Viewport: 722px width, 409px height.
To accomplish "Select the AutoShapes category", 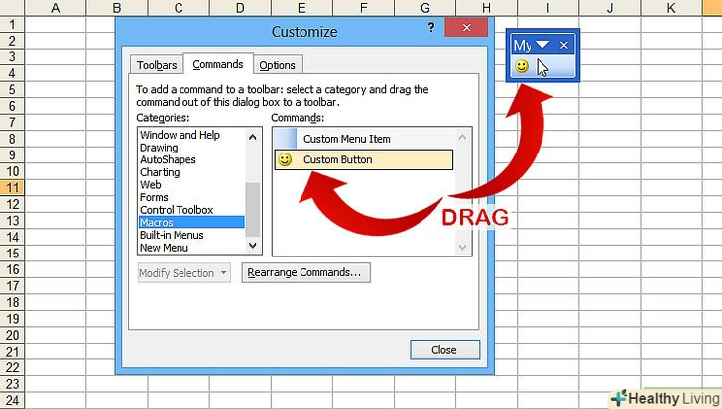I will (x=168, y=159).
